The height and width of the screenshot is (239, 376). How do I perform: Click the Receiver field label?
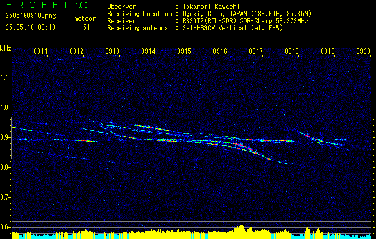(121, 21)
